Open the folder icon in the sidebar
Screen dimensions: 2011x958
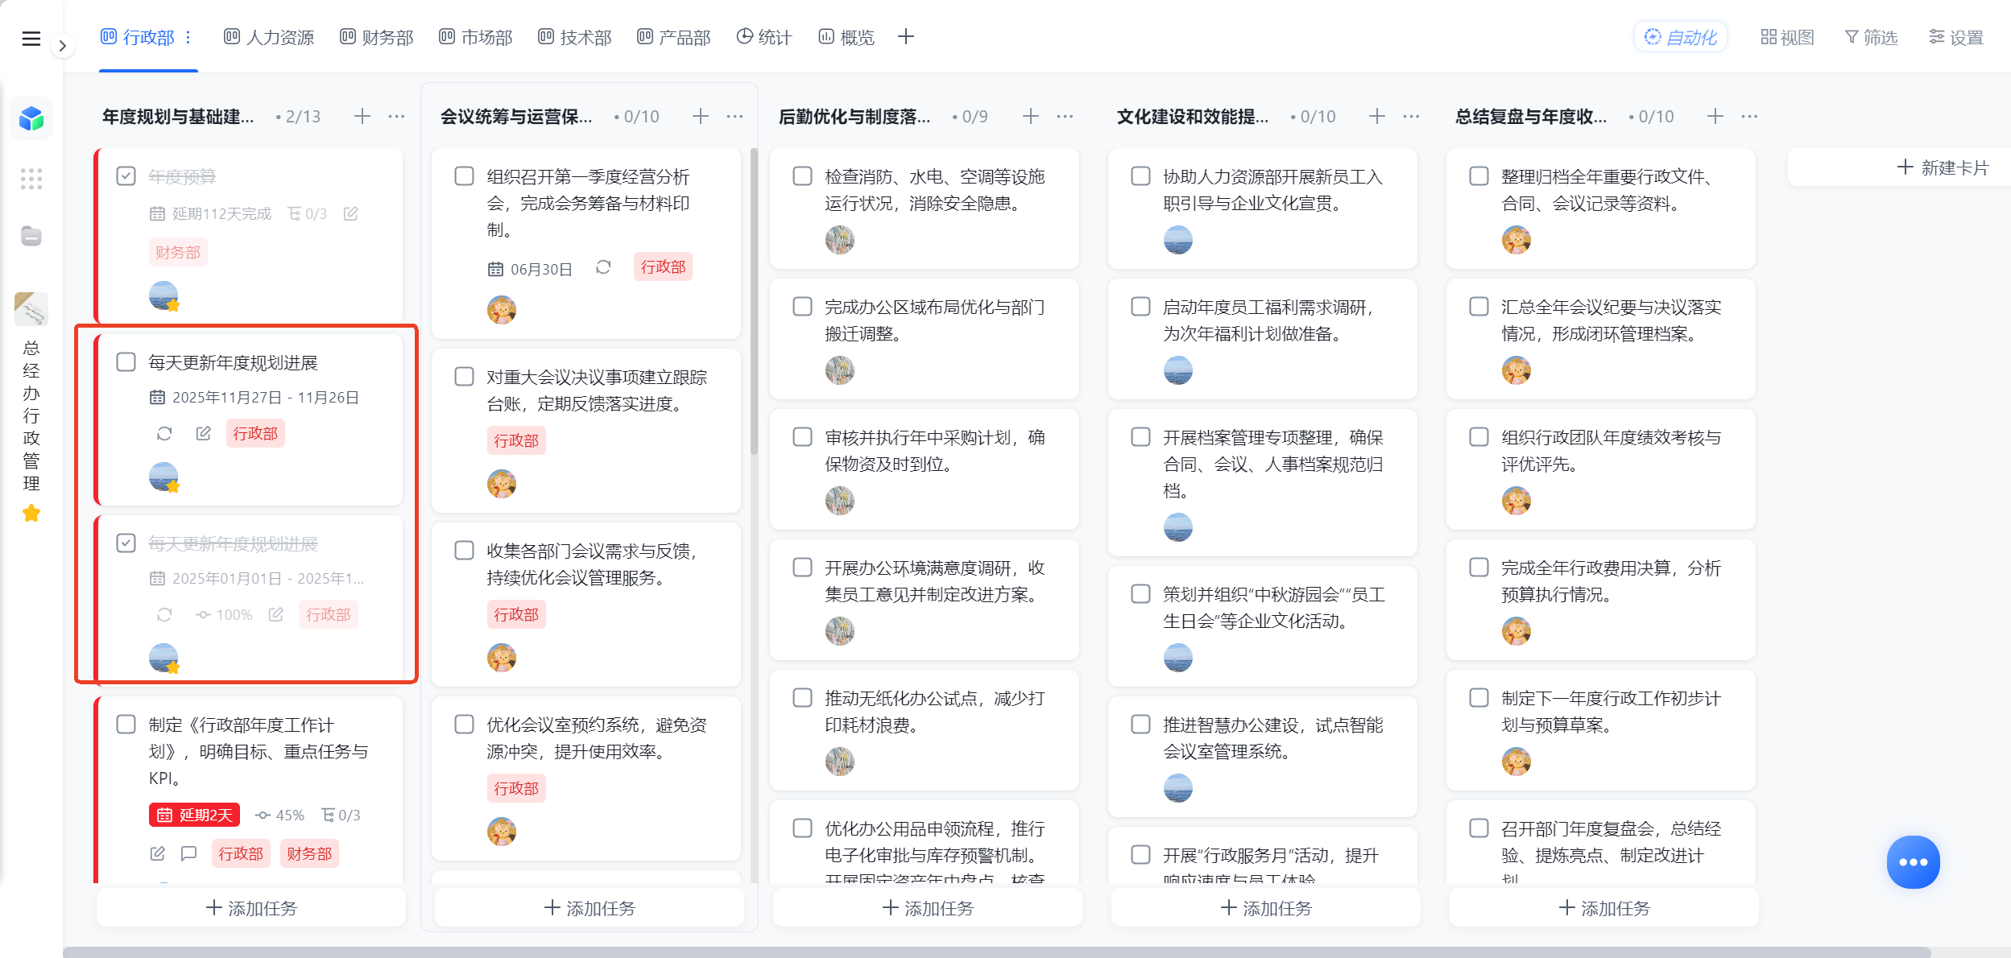31,236
